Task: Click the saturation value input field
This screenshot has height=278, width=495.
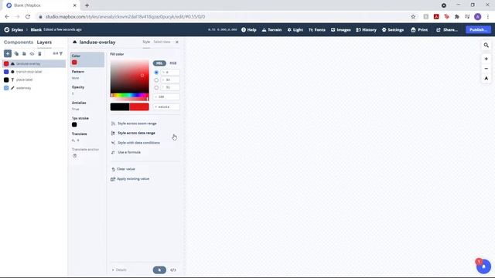Action: (170, 80)
